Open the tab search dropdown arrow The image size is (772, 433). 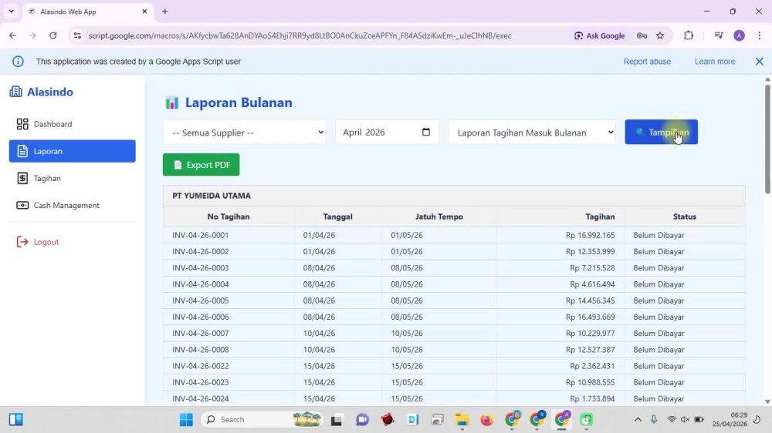point(12,12)
